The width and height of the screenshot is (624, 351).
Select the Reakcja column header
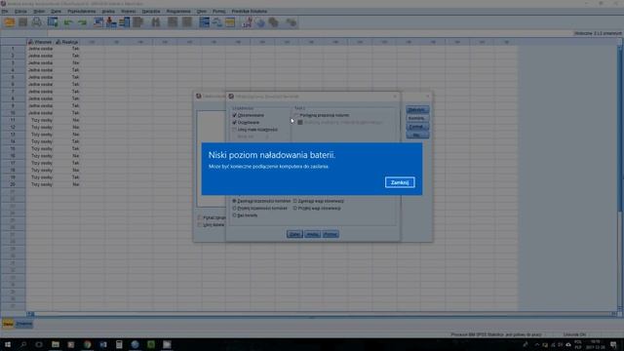coord(67,42)
